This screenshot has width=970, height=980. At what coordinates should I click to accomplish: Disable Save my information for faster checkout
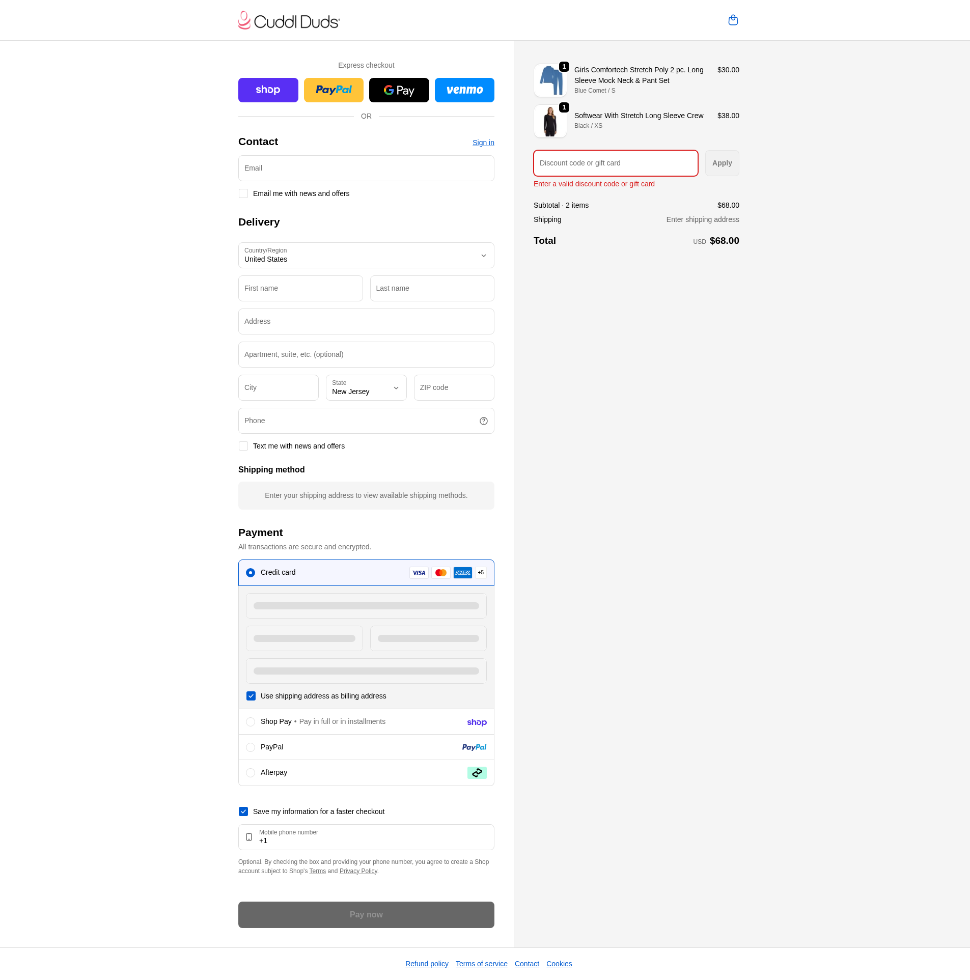click(243, 812)
